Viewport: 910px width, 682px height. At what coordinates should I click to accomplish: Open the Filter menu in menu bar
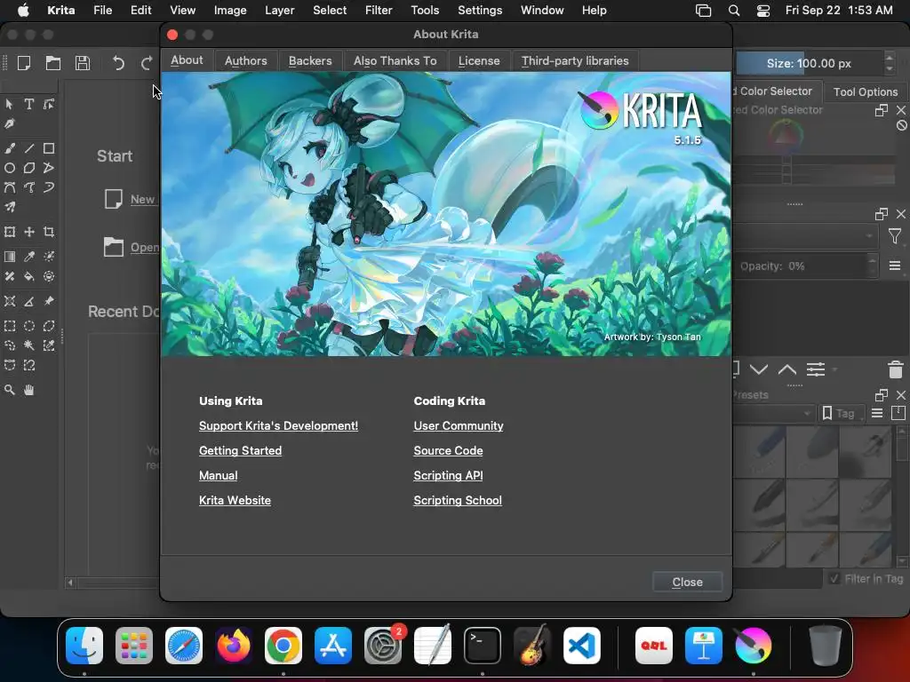(379, 11)
